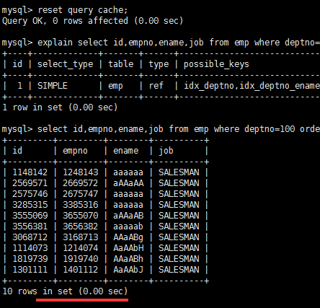The image size is (320, 308).
Task: Click ename 'AAaABh' in row 1819739
Action: point(128,259)
